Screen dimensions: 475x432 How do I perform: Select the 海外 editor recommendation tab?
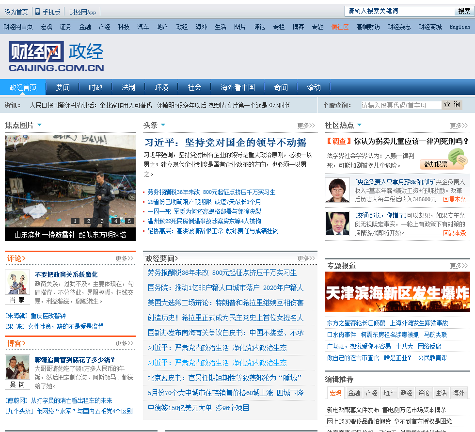tap(459, 393)
